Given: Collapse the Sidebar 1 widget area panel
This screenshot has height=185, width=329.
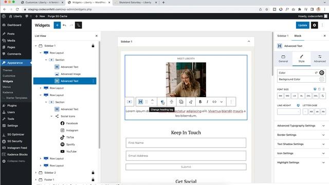Looking at the screenshot, I should pyautogui.click(x=249, y=42).
